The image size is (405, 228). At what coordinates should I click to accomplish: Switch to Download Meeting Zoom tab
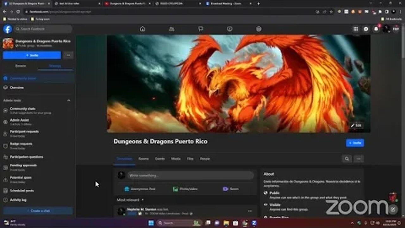[x=228, y=3]
